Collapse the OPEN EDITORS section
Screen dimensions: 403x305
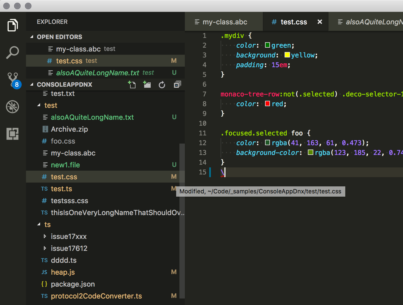[32, 37]
